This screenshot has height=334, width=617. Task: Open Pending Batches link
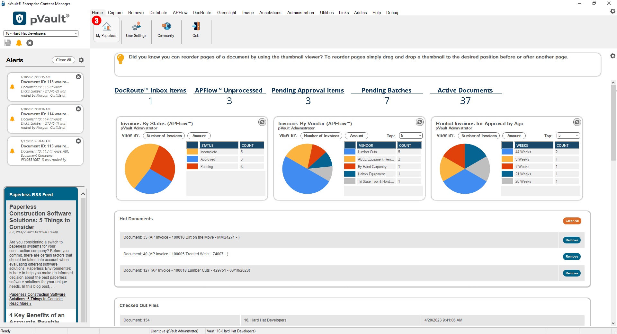tap(387, 91)
